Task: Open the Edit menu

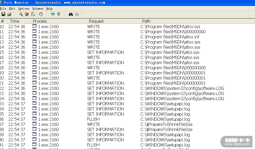Action: tap(12, 8)
